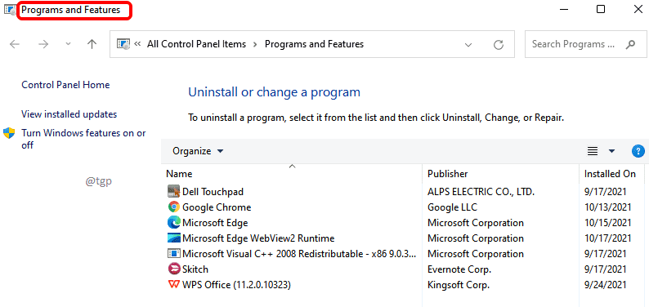
Task: Click the WPS Office program icon
Action: (174, 285)
